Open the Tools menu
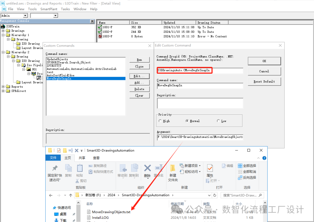The image size is (314, 222). [x=32, y=9]
